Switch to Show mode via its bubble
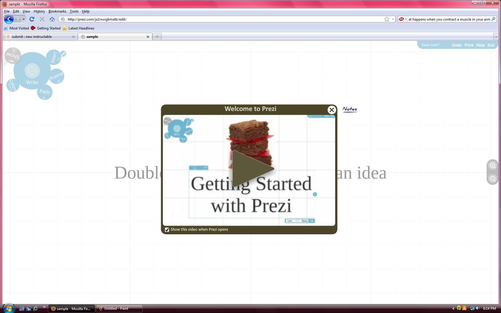Image resolution: width=501 pixels, height=313 pixels. [13, 55]
